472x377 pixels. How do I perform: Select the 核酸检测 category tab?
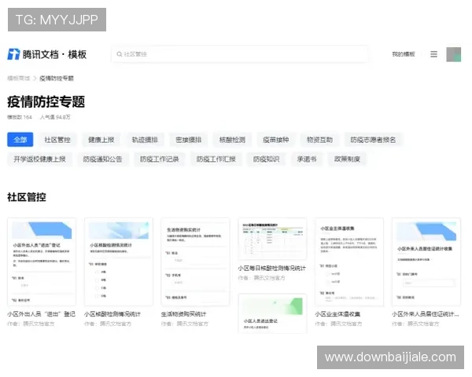[232, 140]
